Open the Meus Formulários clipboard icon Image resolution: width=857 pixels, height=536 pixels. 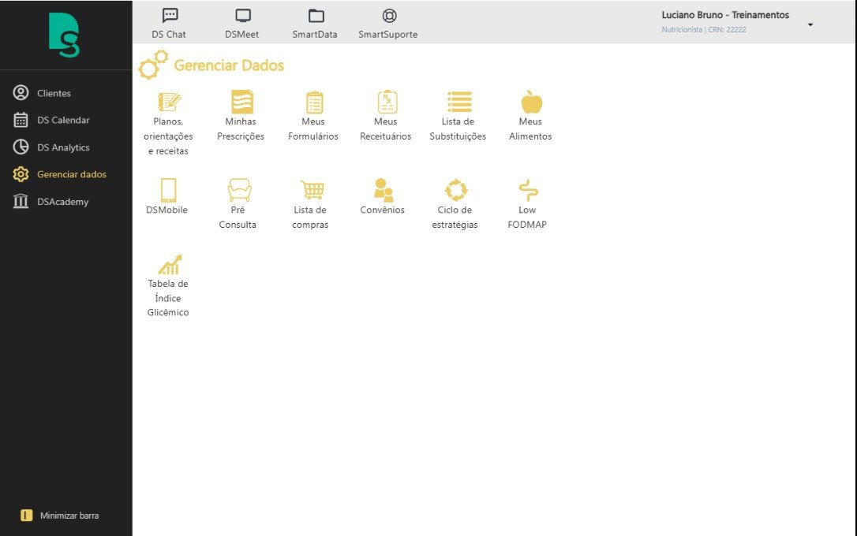314,102
